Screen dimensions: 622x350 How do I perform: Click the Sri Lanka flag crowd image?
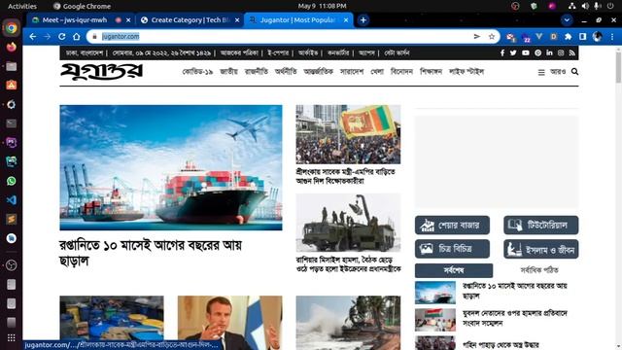pyautogui.click(x=348, y=134)
